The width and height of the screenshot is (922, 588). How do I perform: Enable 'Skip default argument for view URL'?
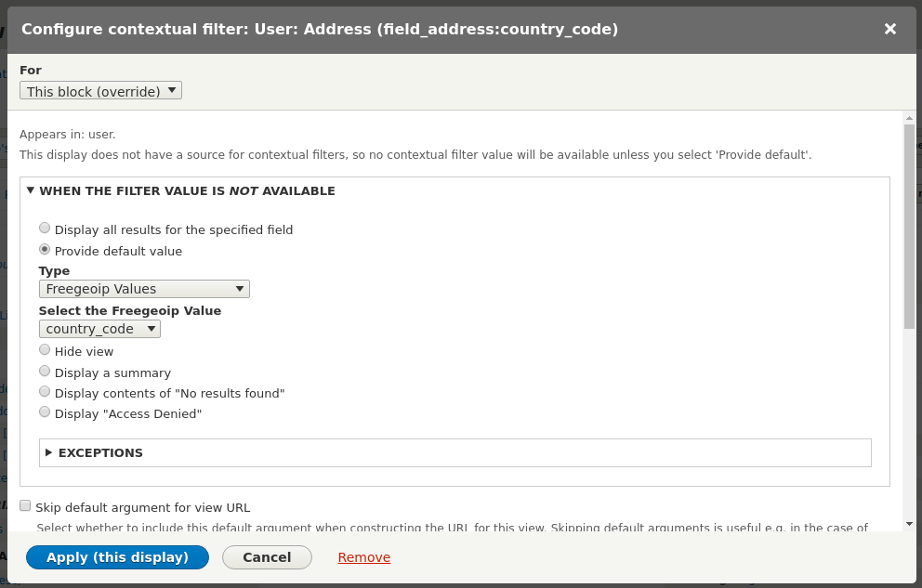[25, 506]
